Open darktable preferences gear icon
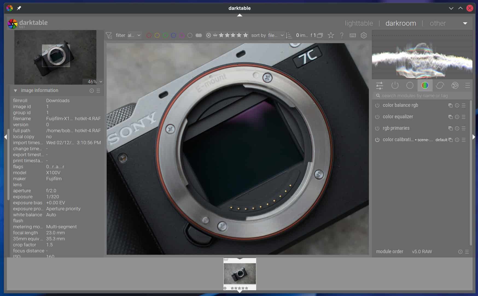Viewport: 478px width, 296px height. point(364,35)
